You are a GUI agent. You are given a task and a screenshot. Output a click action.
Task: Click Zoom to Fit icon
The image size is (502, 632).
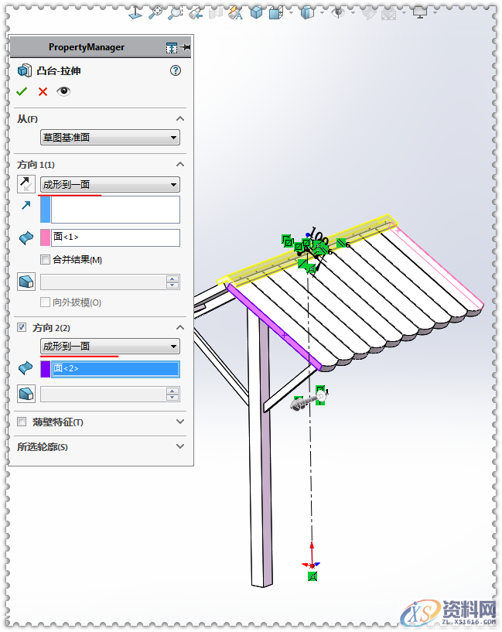(x=155, y=13)
